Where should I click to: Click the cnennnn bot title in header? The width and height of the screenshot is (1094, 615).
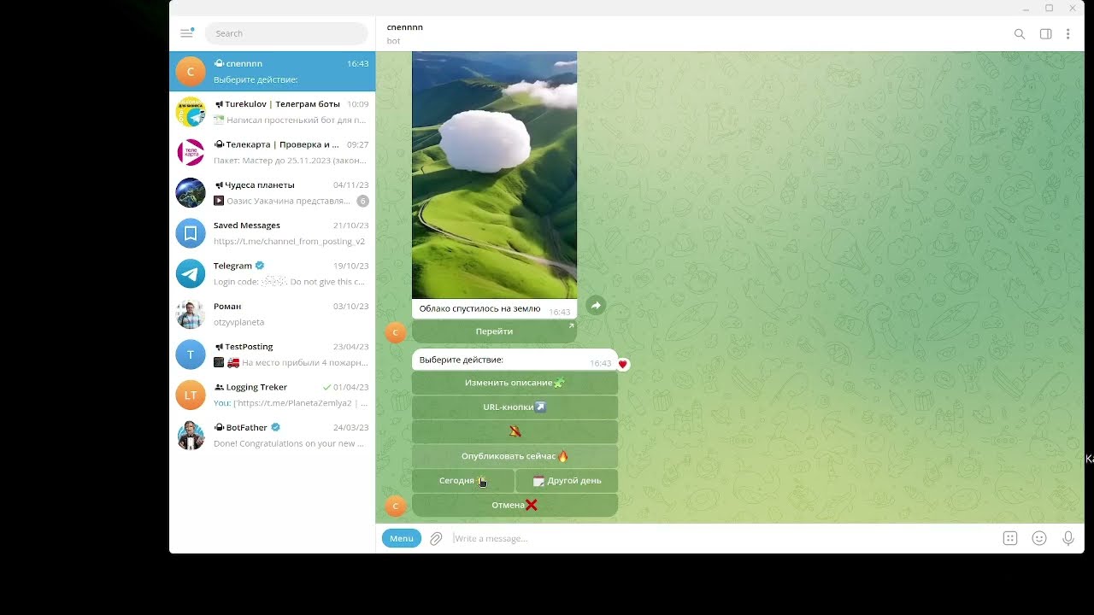click(x=404, y=27)
